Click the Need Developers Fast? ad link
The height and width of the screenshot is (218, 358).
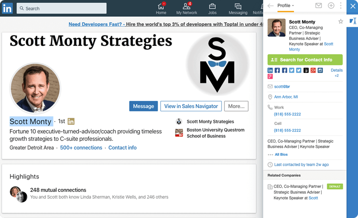97,24
